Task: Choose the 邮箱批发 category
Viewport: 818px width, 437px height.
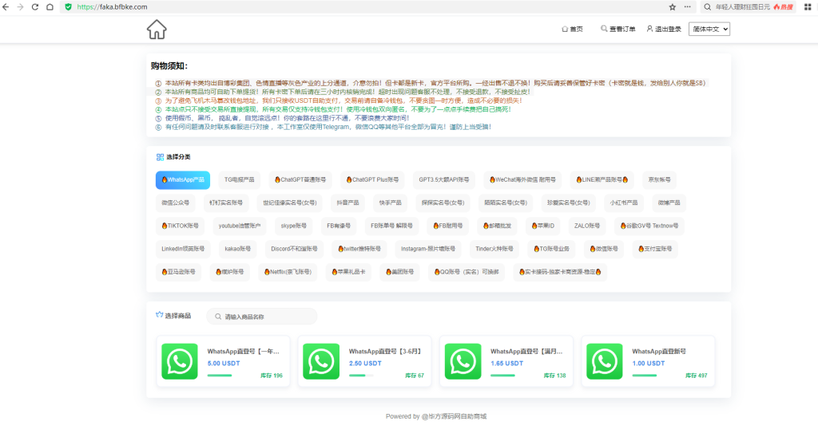Action: click(497, 226)
